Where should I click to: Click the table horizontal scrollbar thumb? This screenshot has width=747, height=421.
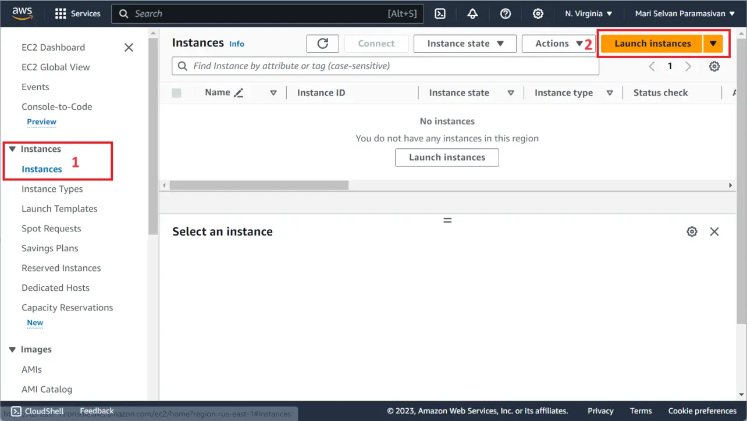click(259, 185)
